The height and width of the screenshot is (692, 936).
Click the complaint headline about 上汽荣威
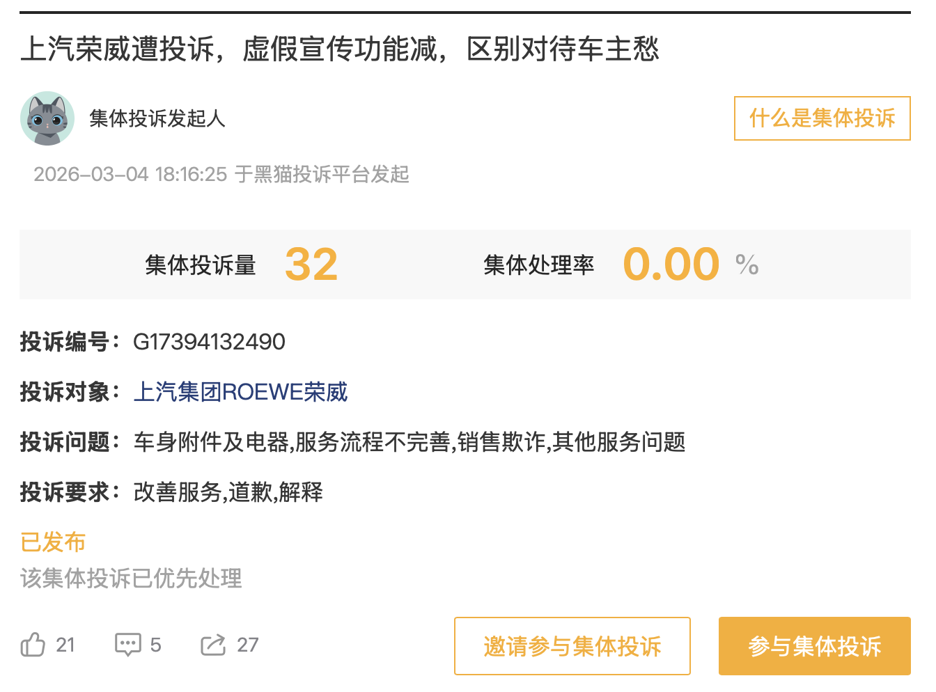(x=340, y=49)
